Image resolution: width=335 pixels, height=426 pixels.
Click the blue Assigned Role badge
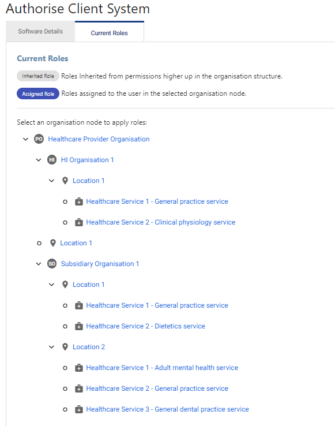38,94
